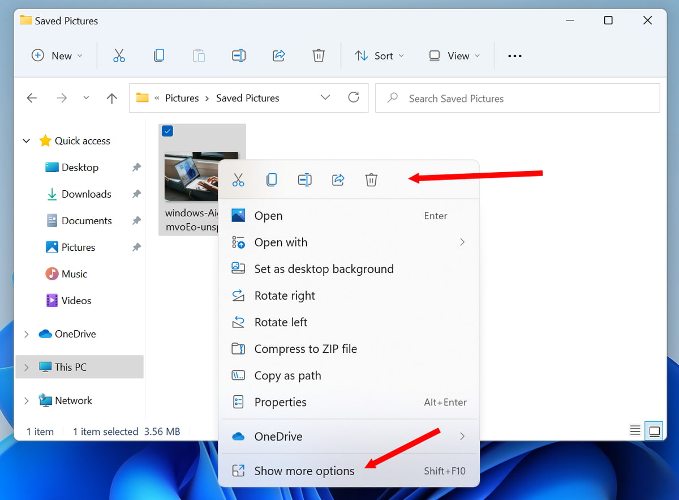This screenshot has height=500, width=679.
Task: Open Desktop in Quick access
Action: tap(80, 168)
